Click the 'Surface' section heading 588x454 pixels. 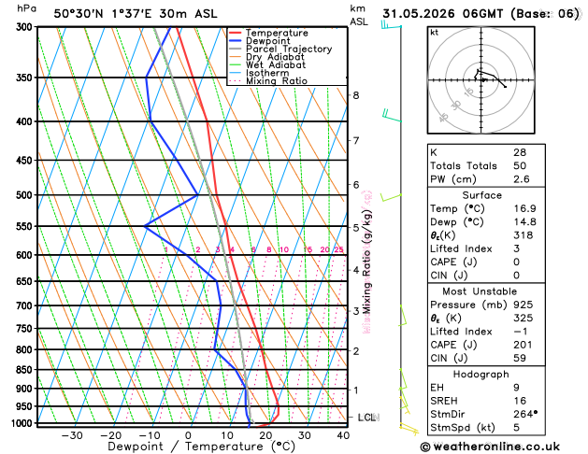click(481, 195)
